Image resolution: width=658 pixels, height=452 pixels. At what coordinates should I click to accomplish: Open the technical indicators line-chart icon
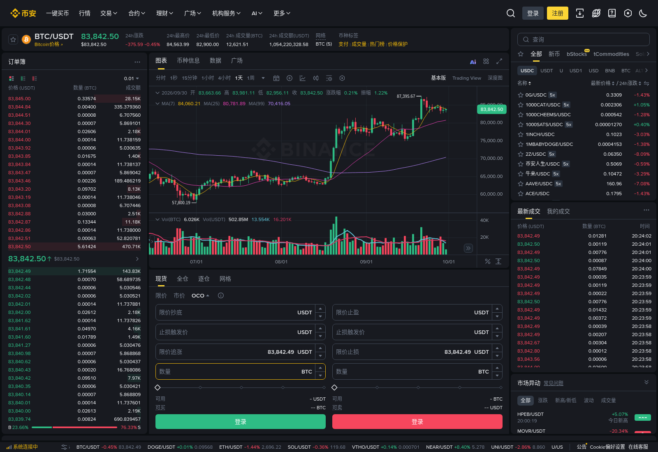click(x=303, y=78)
